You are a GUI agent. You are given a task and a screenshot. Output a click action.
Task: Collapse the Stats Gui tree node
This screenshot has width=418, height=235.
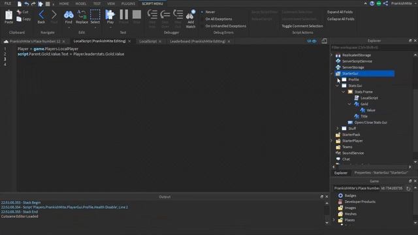coord(338,86)
